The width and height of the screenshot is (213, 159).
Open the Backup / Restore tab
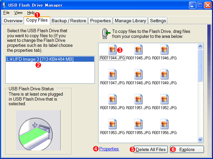(x=69, y=21)
